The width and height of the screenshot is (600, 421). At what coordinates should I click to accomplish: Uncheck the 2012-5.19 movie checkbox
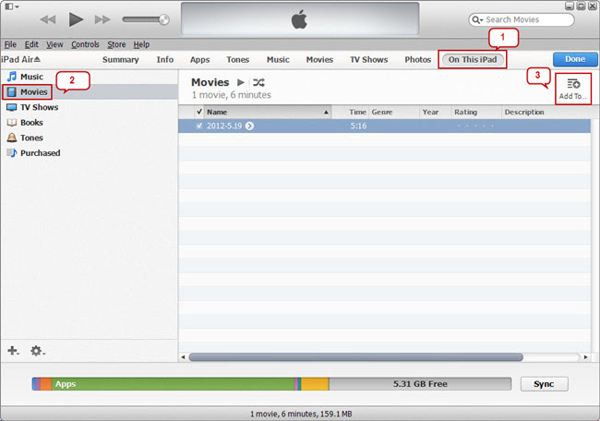199,126
